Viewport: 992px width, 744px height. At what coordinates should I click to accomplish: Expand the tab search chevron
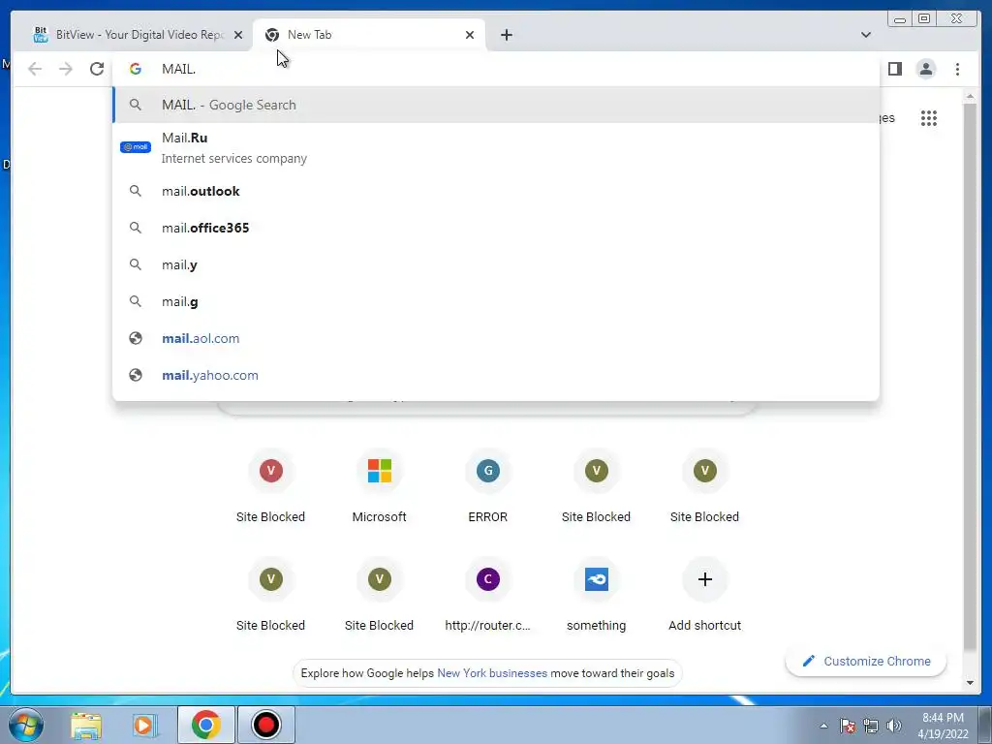click(x=866, y=35)
